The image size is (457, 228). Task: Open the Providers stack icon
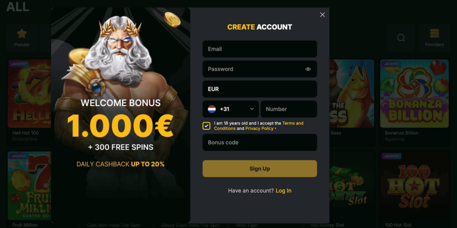click(434, 33)
